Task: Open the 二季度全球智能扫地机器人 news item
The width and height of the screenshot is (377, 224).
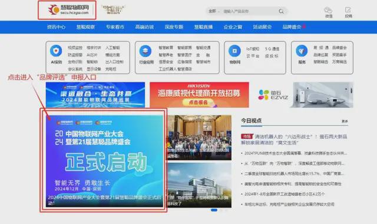Action: (x=294, y=173)
